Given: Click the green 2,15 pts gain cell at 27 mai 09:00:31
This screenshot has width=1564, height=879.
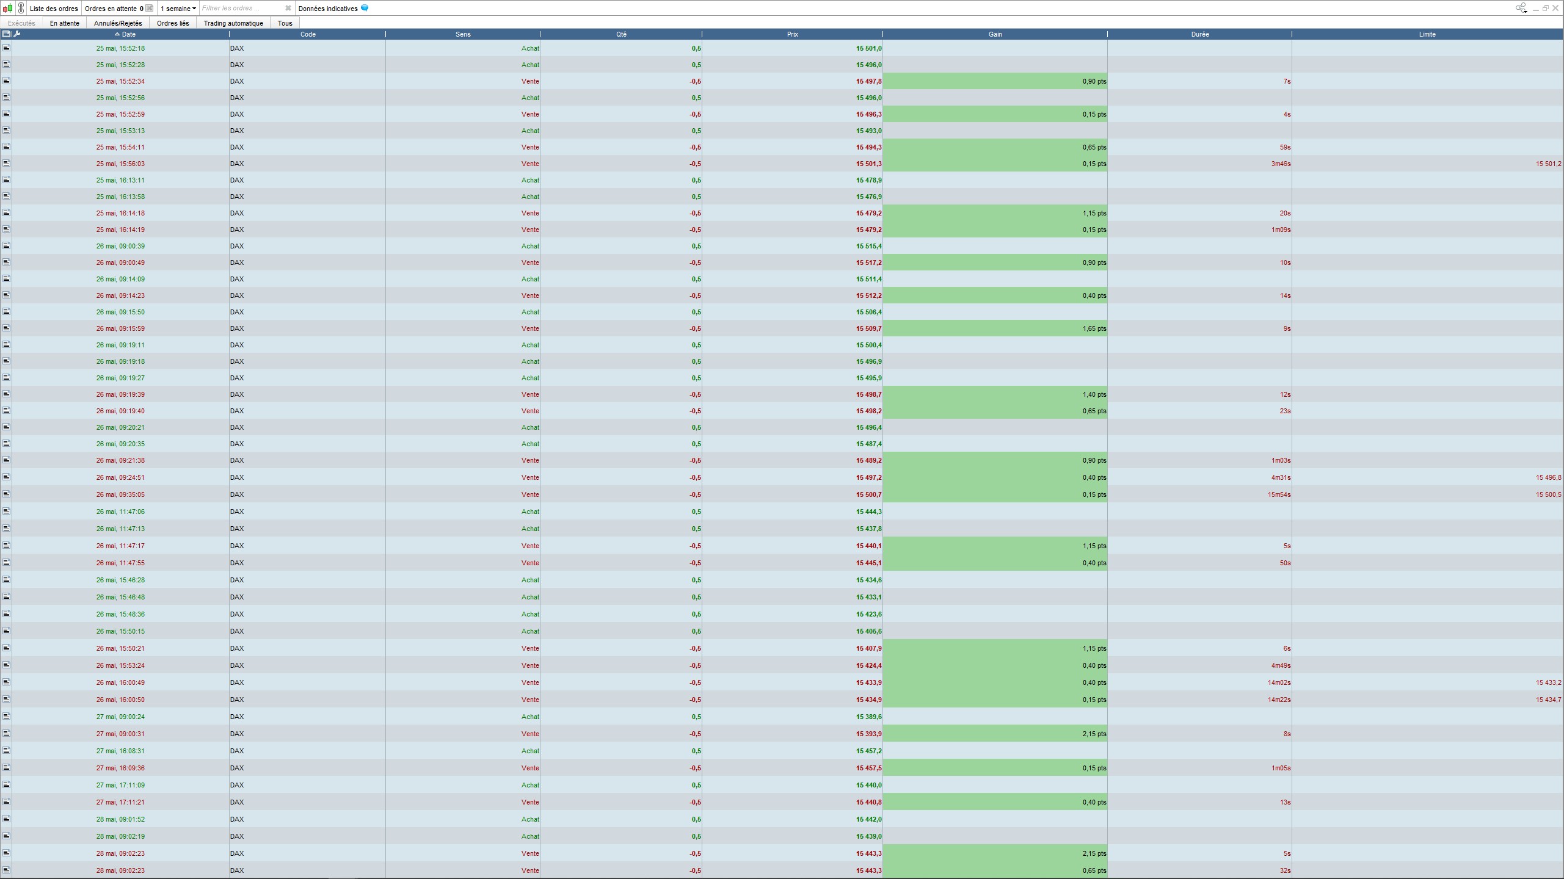Looking at the screenshot, I should pos(995,734).
